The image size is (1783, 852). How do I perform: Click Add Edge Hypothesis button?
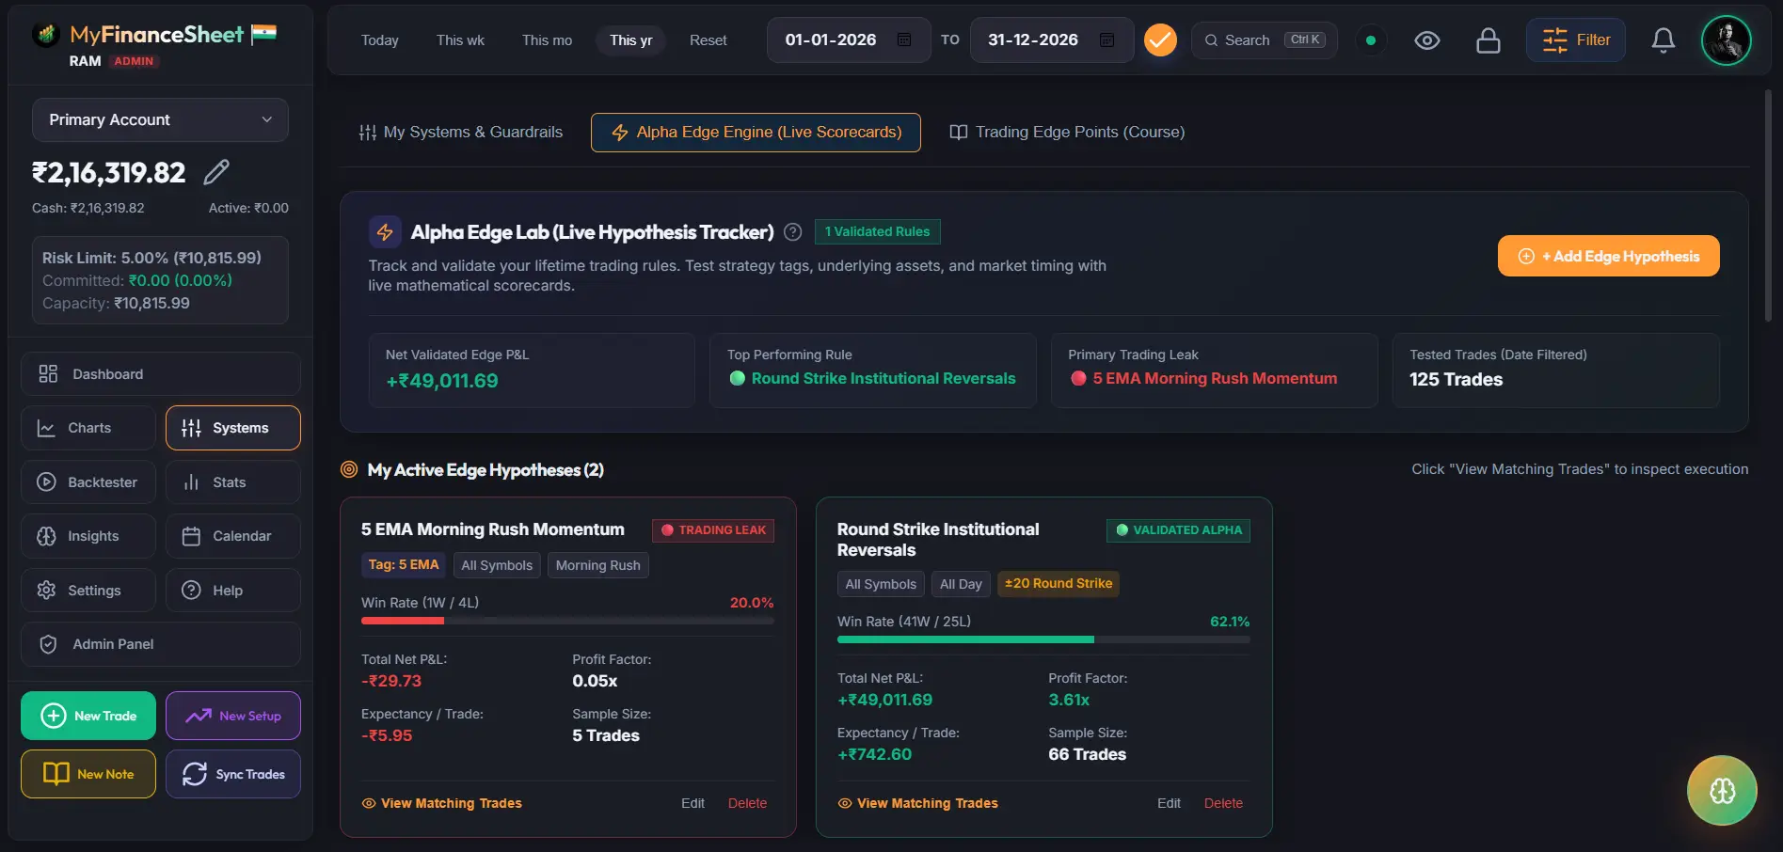1609,256
